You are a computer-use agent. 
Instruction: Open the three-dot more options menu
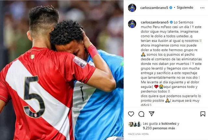pyautogui.click(x=202, y=8)
